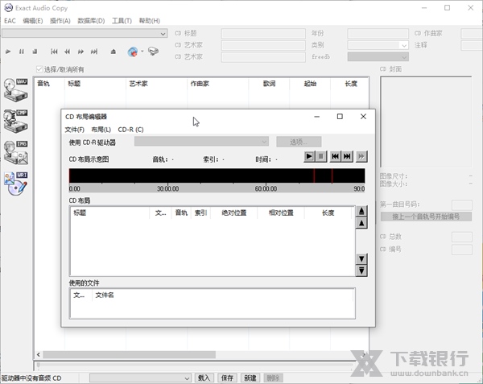Image resolution: width=483 pixels, height=384 pixels.
Task: Open the 布局(L) menu
Action: tap(101, 129)
